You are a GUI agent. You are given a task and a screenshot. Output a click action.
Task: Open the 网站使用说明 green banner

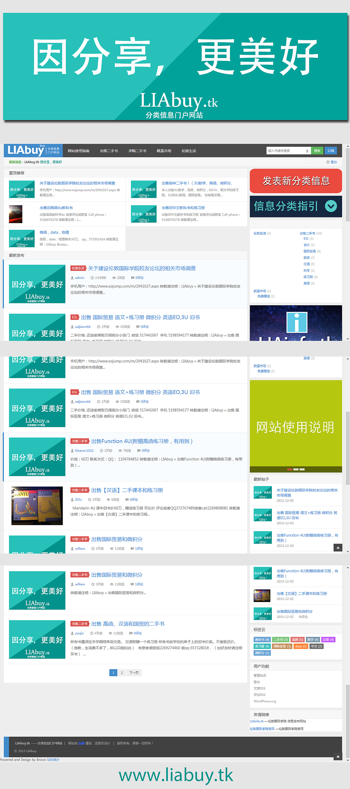tap(296, 426)
